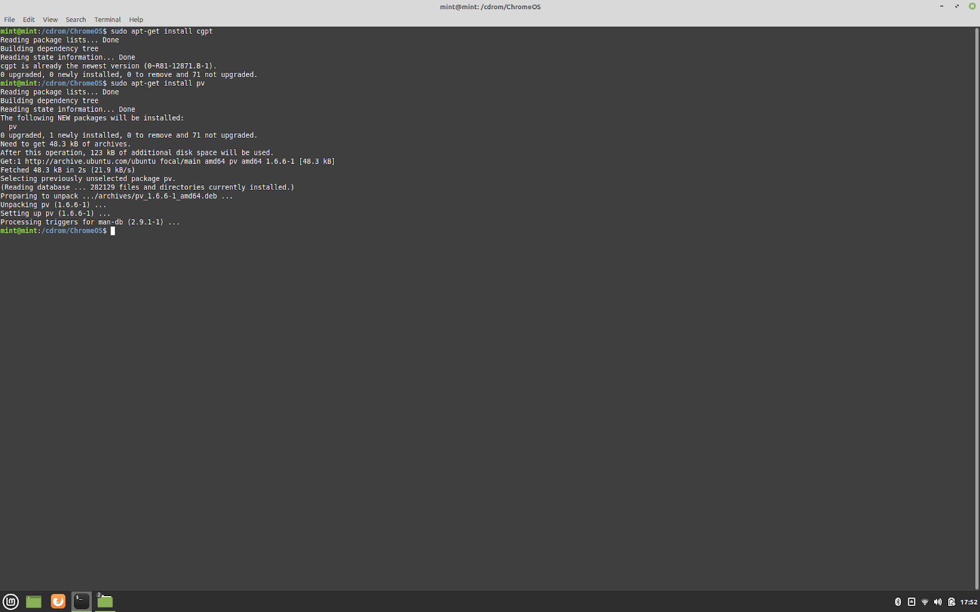Click the 'Fetched 48.3 kB in 2s' line
980x612 pixels.
(x=67, y=170)
